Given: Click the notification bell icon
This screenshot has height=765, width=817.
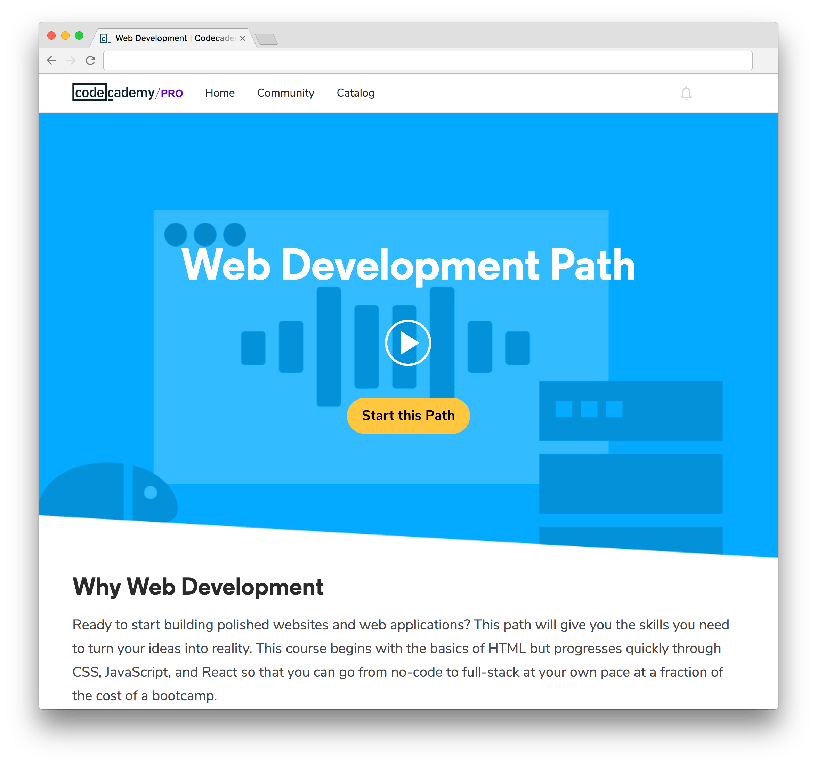Looking at the screenshot, I should (687, 94).
